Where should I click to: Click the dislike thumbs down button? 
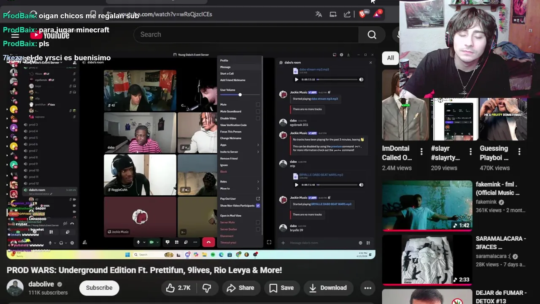click(207, 288)
